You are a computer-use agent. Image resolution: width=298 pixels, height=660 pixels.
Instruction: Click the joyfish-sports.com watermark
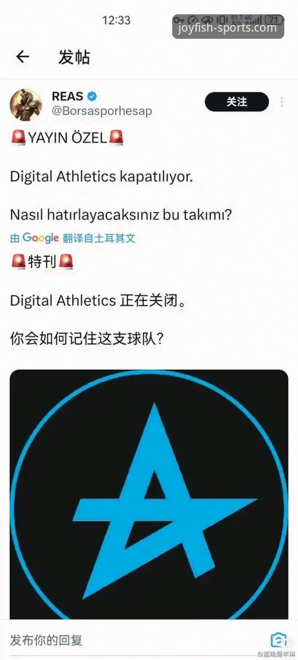click(228, 28)
